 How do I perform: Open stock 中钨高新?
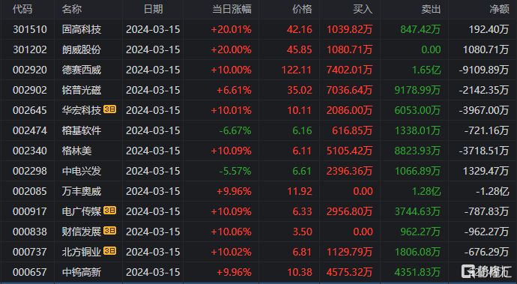pyautogui.click(x=82, y=272)
